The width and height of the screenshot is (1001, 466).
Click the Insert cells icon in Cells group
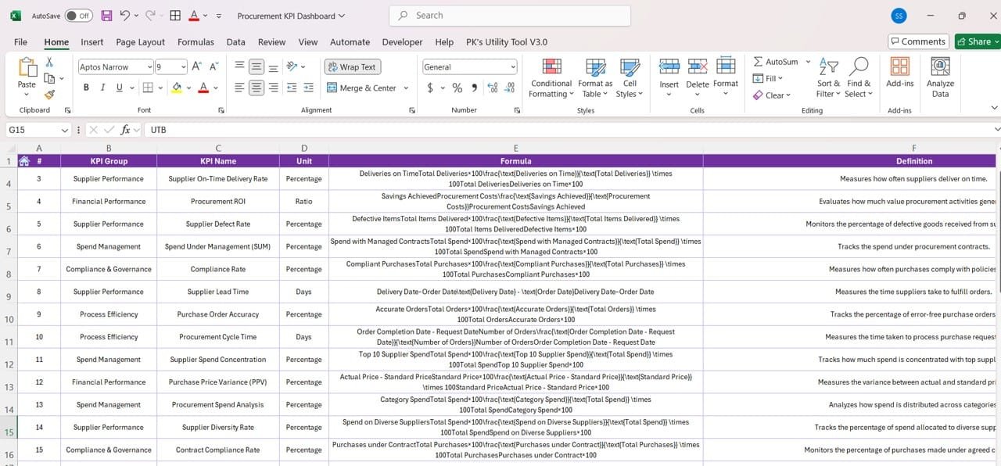[669, 67]
